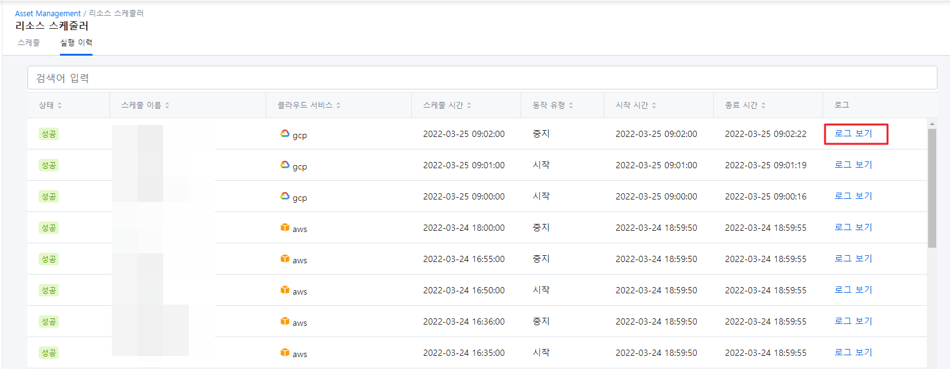Click the 검색어 입력 search field
Viewport: 950px width, 369px height.
point(482,78)
